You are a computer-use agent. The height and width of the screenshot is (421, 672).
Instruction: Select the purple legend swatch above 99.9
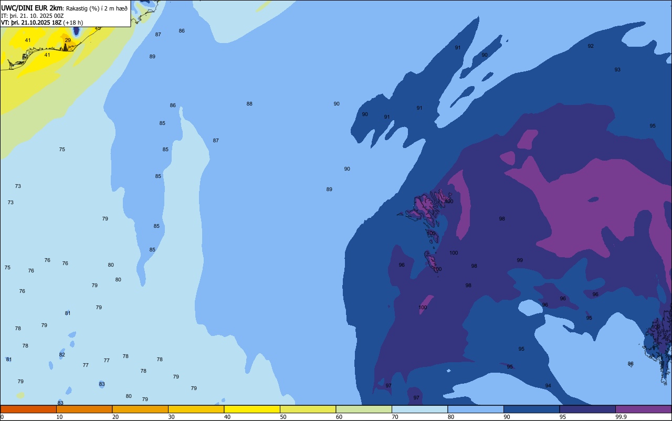click(643, 409)
